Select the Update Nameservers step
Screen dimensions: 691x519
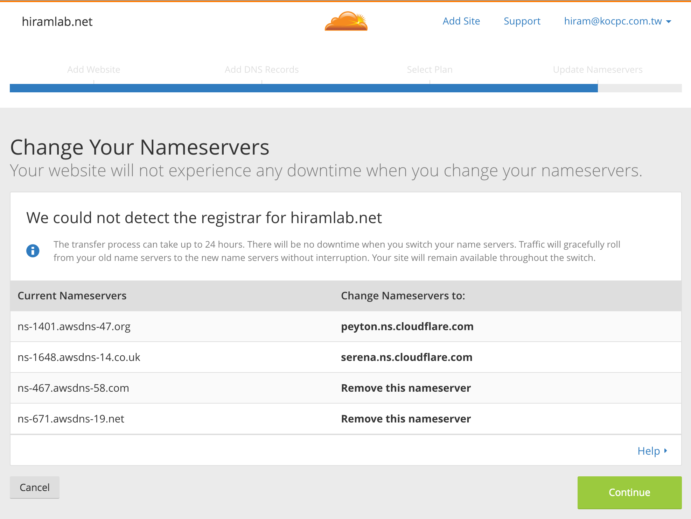point(598,70)
